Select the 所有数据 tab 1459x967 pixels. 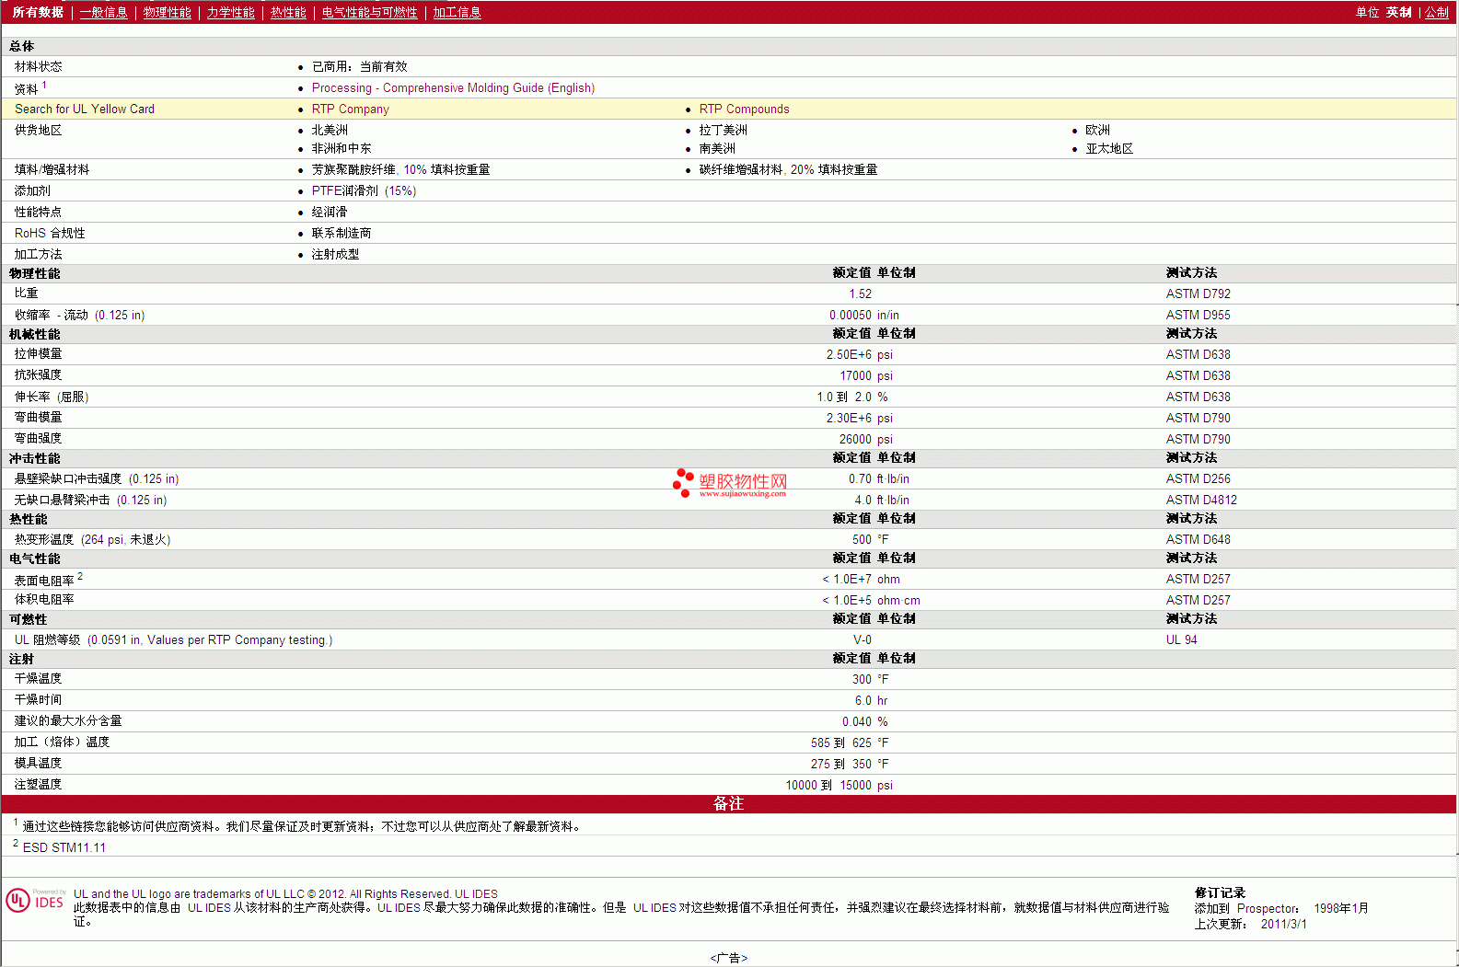[x=38, y=12]
